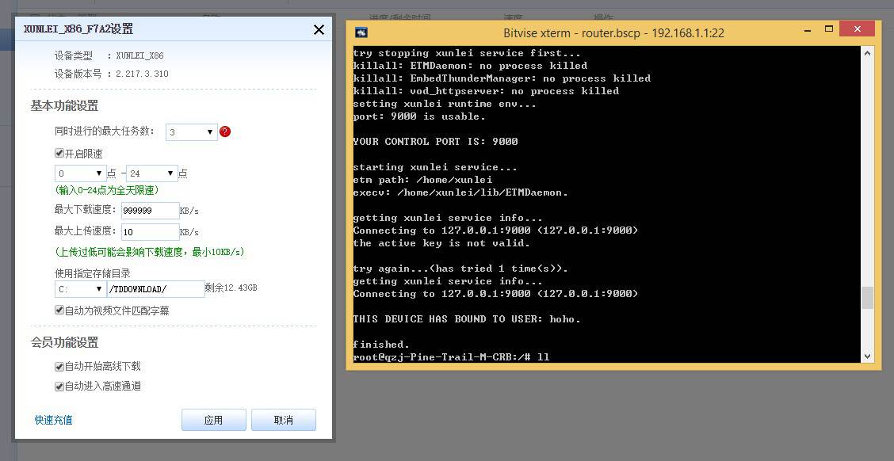Click the 应用 apply button

(214, 420)
